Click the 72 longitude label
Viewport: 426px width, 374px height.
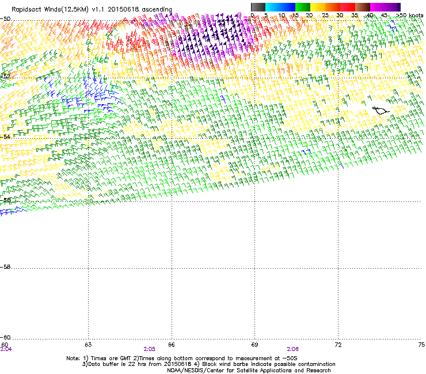(338, 345)
